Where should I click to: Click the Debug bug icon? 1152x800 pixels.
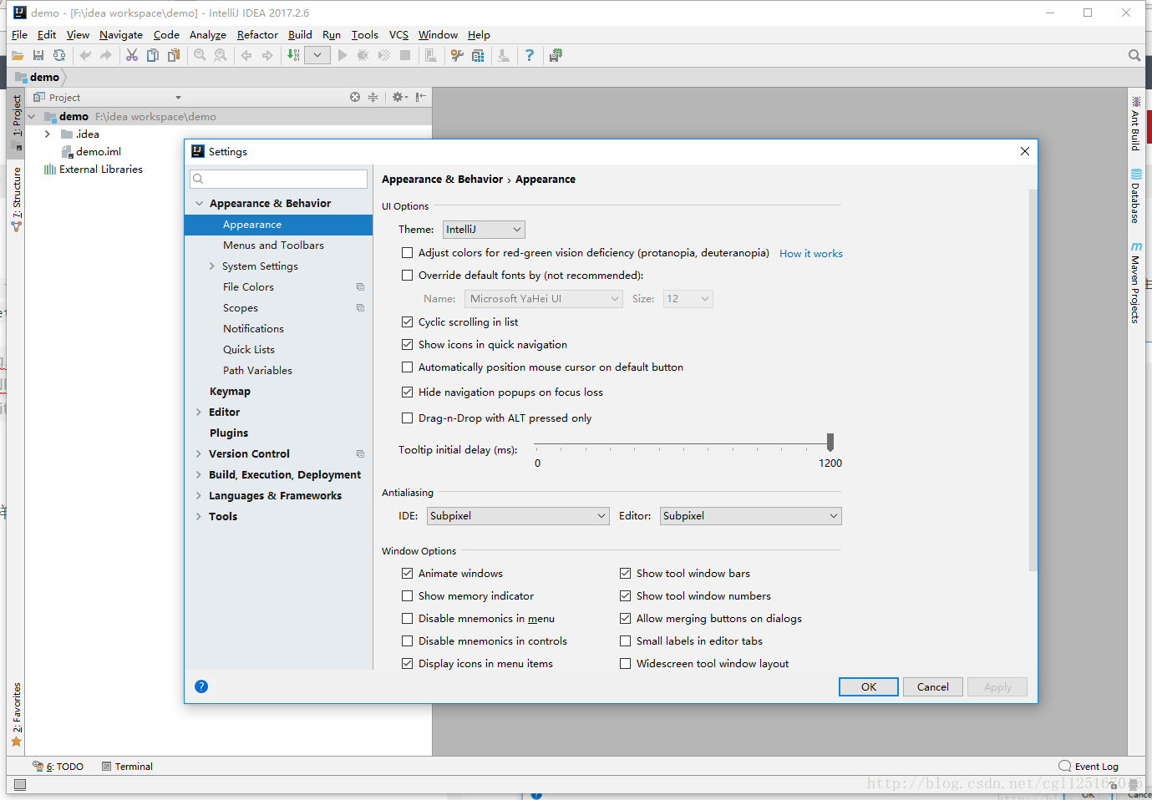363,55
